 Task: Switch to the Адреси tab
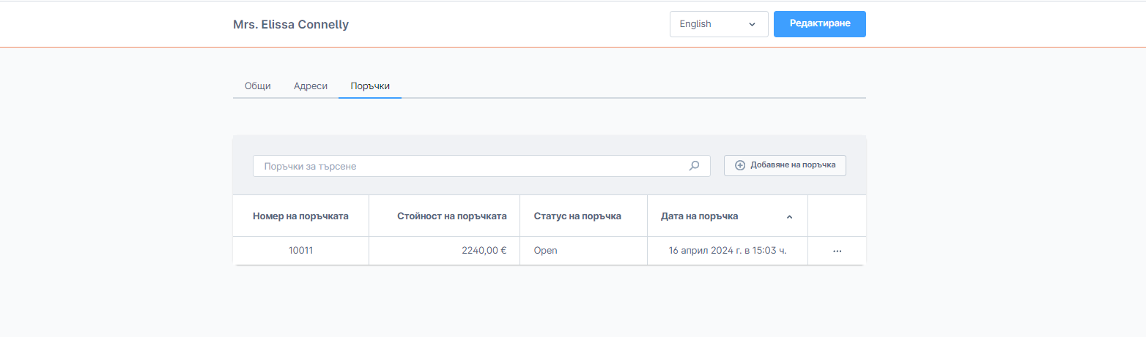[x=311, y=86]
